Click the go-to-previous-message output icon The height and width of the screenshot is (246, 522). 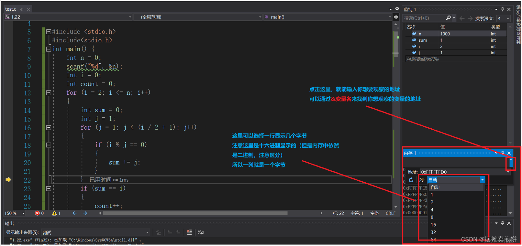pyautogui.click(x=170, y=232)
